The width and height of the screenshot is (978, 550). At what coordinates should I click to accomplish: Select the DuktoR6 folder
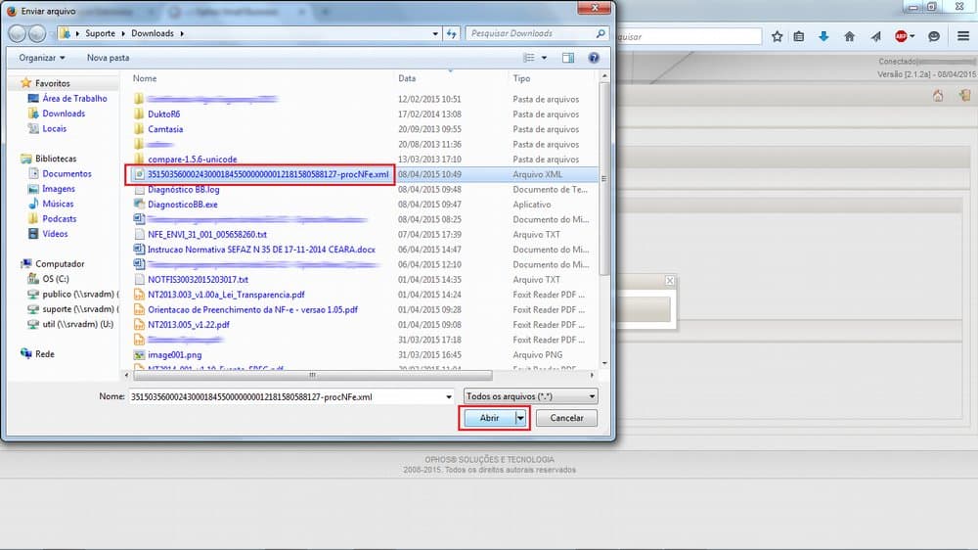(x=163, y=114)
